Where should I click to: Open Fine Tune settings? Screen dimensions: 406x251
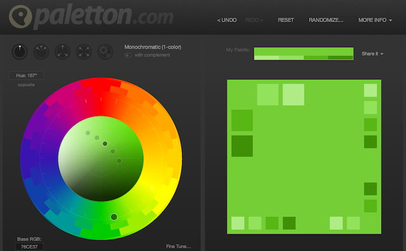tap(178, 247)
